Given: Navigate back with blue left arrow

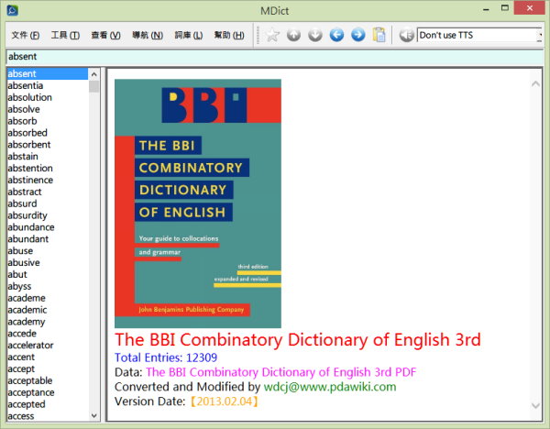Looking at the screenshot, I should [336, 35].
